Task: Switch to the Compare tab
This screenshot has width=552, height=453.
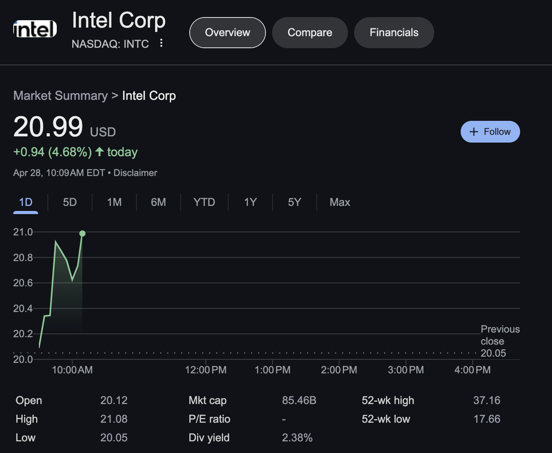Action: (x=310, y=33)
